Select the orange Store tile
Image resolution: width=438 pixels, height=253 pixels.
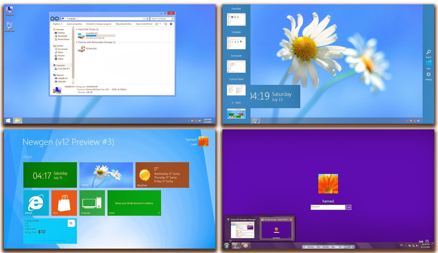coord(64,203)
